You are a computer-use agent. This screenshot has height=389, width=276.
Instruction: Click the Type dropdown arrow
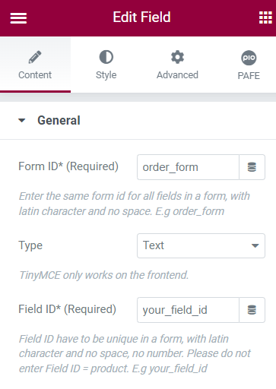coord(255,245)
